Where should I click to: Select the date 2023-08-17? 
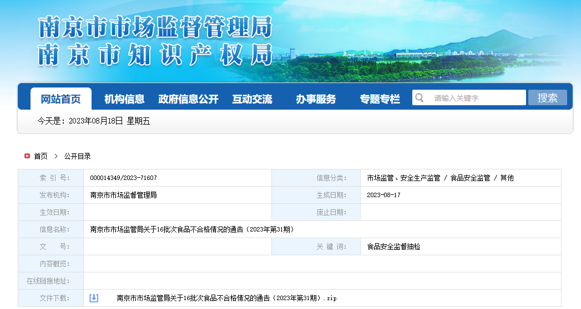coord(383,195)
